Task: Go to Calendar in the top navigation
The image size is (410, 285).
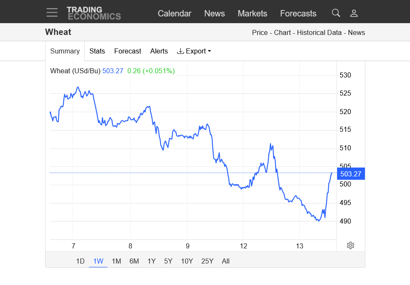Action: pos(174,13)
